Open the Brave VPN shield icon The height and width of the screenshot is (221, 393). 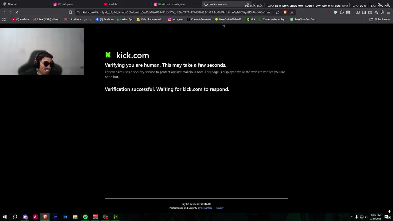[x=382, y=12]
